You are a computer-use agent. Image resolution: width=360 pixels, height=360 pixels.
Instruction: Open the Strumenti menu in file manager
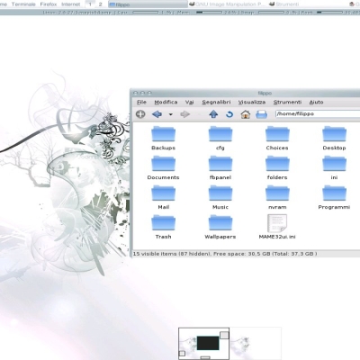pos(287,103)
